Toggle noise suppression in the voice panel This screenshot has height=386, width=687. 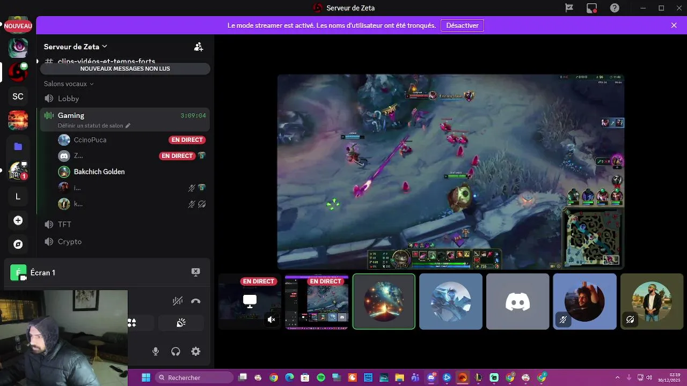point(178,301)
